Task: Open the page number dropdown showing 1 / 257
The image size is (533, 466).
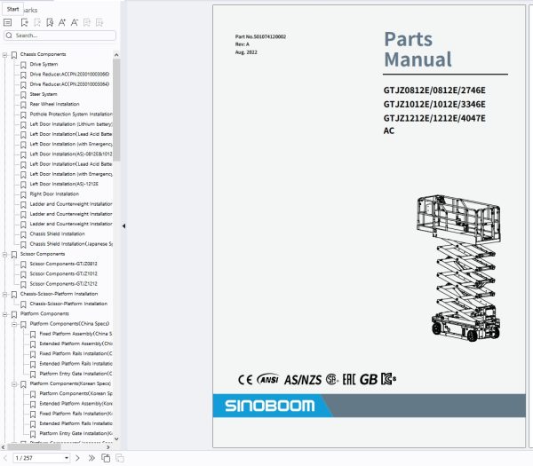Action: tap(67, 458)
